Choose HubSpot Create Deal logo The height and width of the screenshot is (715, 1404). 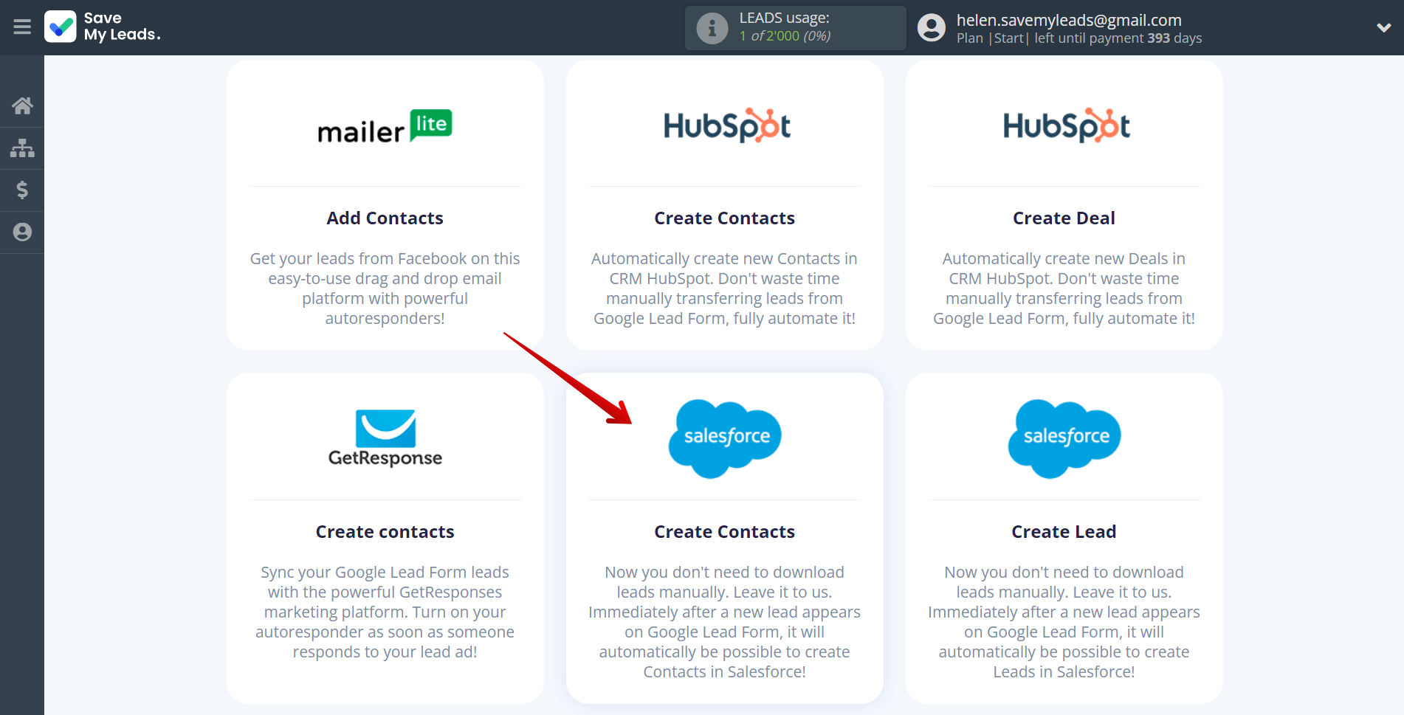(1064, 126)
